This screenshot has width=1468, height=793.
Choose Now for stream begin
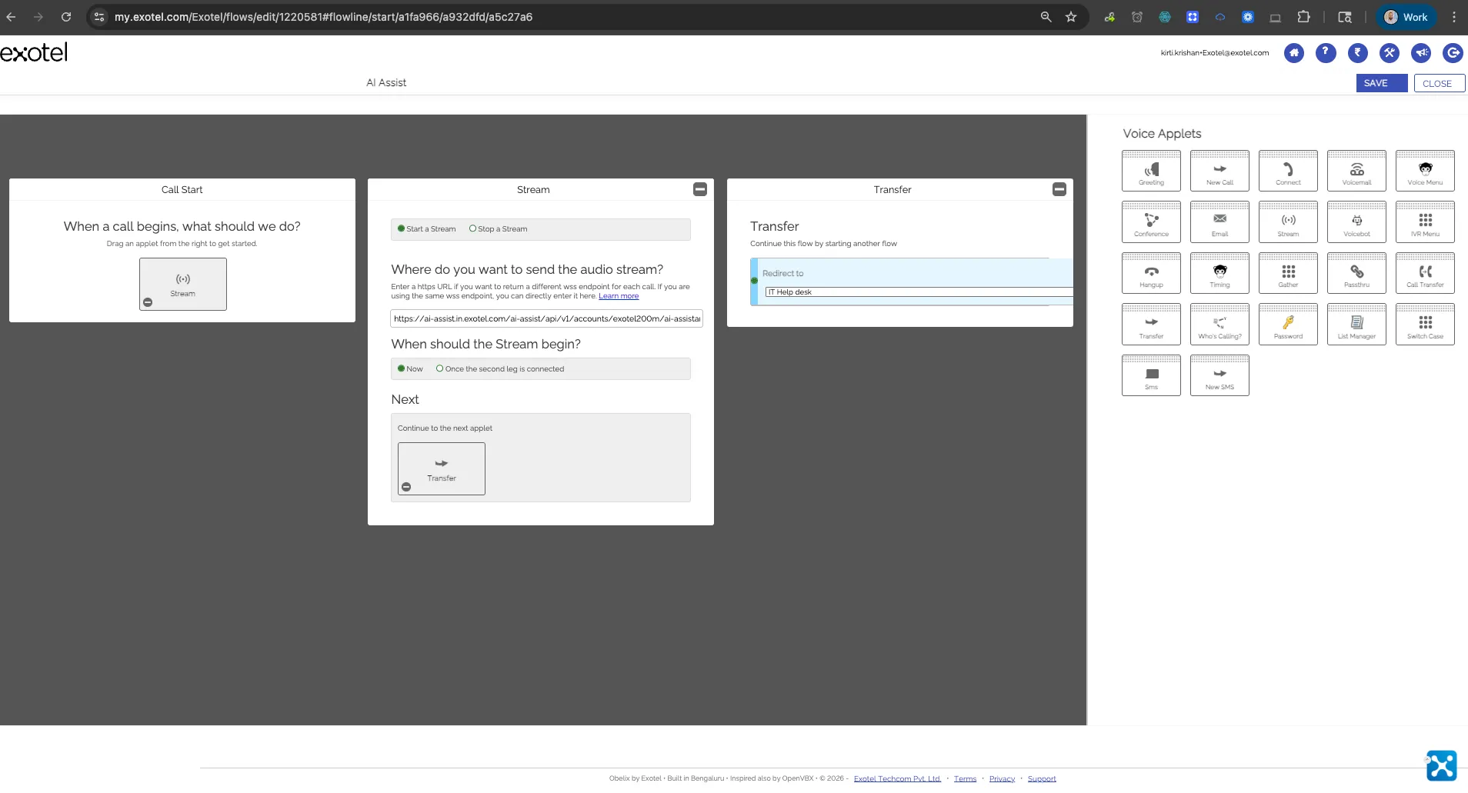(x=401, y=368)
